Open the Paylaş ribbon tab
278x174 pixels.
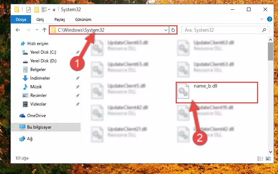[60, 19]
